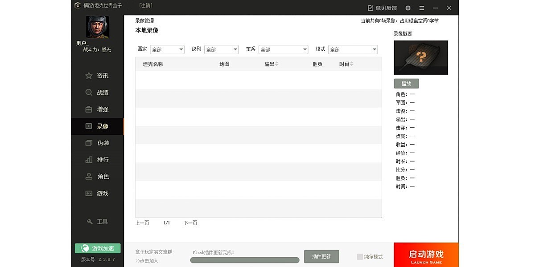The height and width of the screenshot is (267, 535).
Task: Toggle the 输出 column sort arrows
Action: click(277, 64)
